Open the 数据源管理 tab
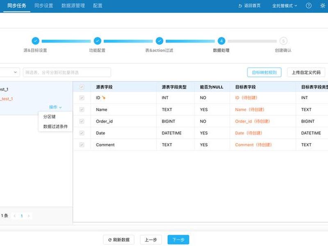This screenshot has width=328, height=246. [x=73, y=6]
